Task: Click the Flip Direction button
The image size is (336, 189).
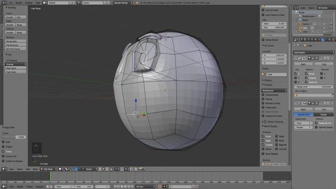Action: (x=16, y=45)
